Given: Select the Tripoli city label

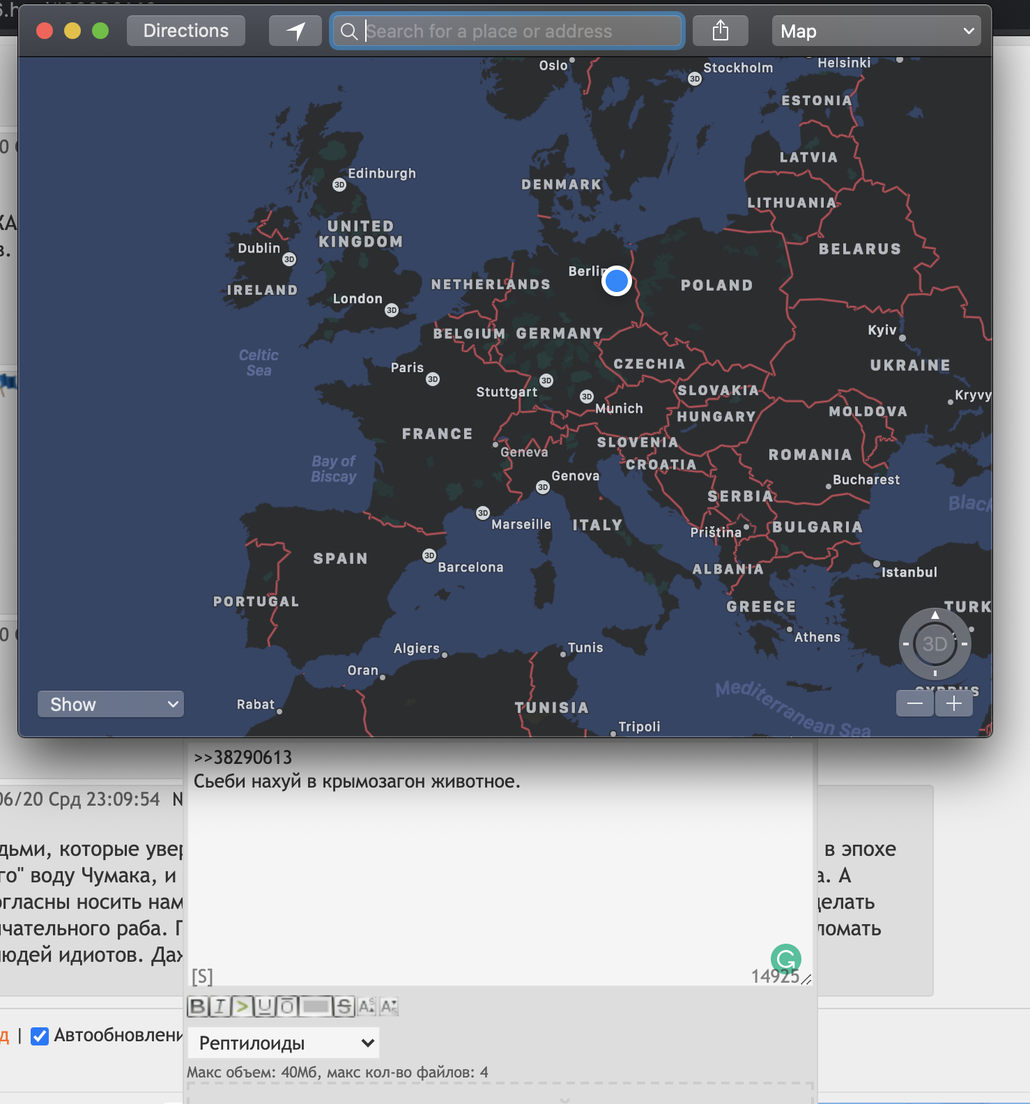Looking at the screenshot, I should tap(639, 726).
